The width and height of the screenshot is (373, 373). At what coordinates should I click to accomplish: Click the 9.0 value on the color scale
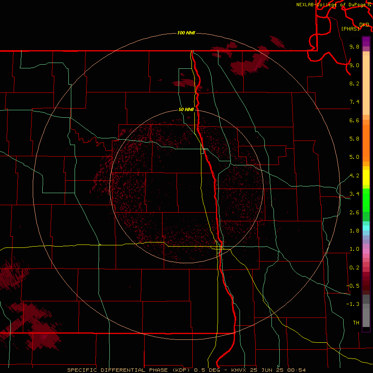(354, 65)
